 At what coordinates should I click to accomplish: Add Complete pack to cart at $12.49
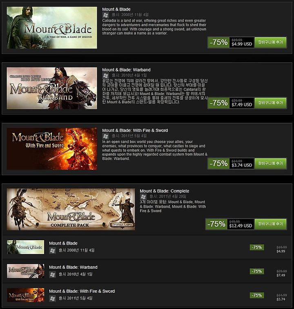270,224
